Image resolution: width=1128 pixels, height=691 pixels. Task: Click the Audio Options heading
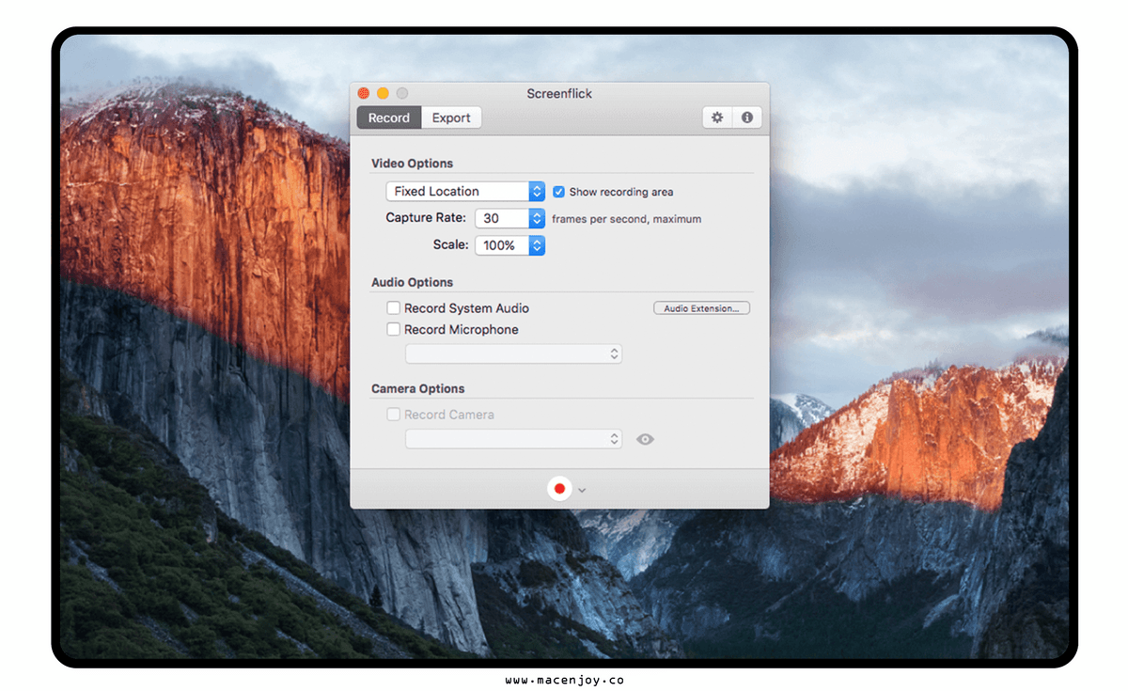click(x=412, y=282)
